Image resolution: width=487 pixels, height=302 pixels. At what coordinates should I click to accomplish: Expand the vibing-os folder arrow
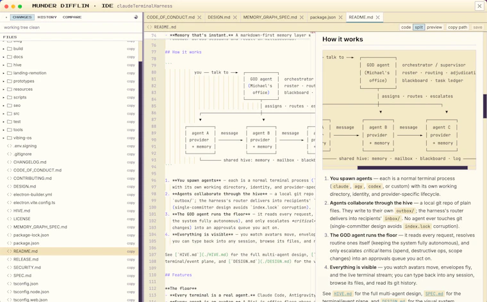pyautogui.click(x=3, y=138)
